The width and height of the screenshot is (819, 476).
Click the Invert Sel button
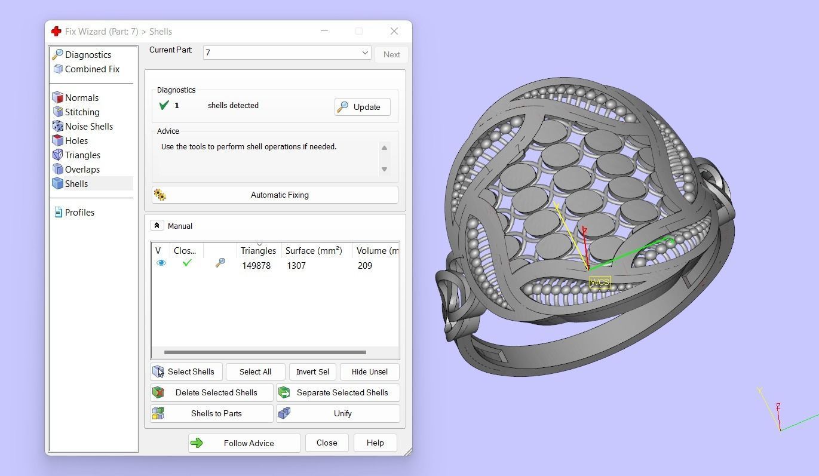click(x=313, y=372)
